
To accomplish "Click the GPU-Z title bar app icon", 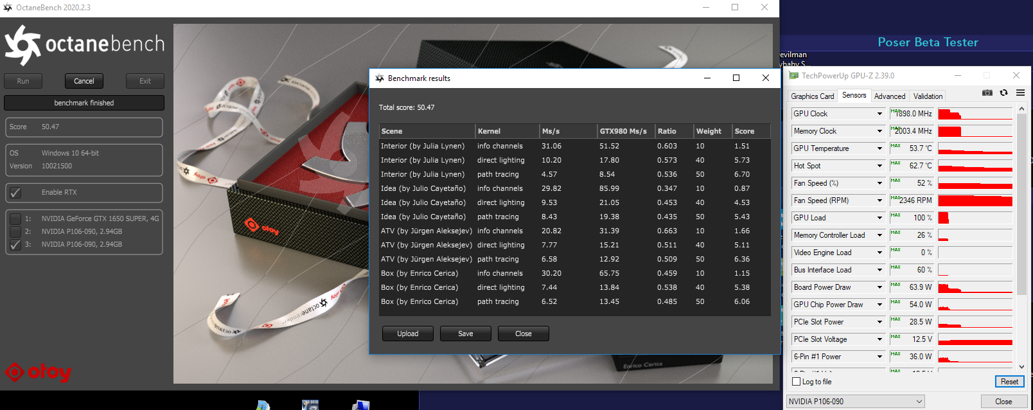I will [x=794, y=76].
